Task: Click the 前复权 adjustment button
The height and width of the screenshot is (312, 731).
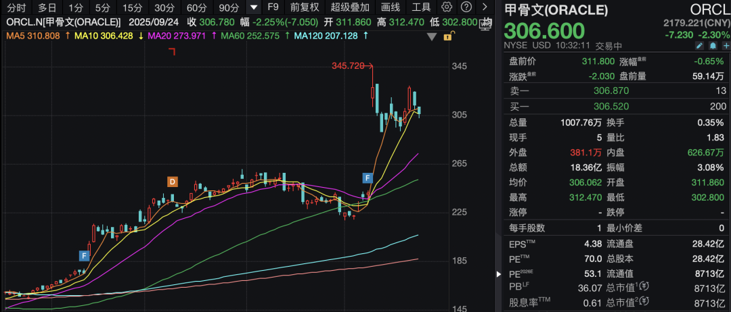Action: tap(305, 7)
